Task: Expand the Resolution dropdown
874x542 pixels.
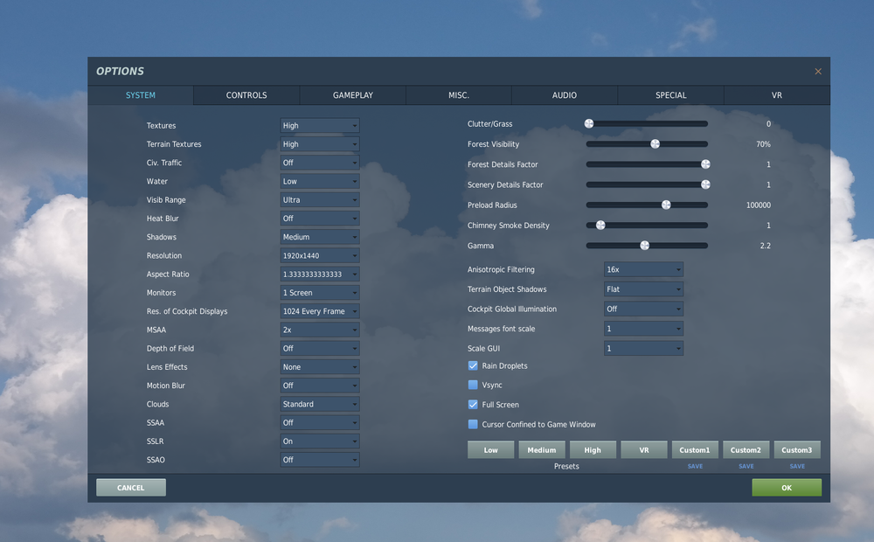Action: pos(319,255)
